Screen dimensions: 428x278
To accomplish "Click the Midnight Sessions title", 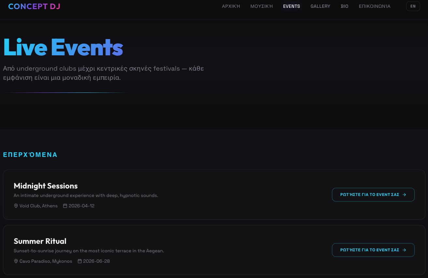I will pyautogui.click(x=46, y=186).
